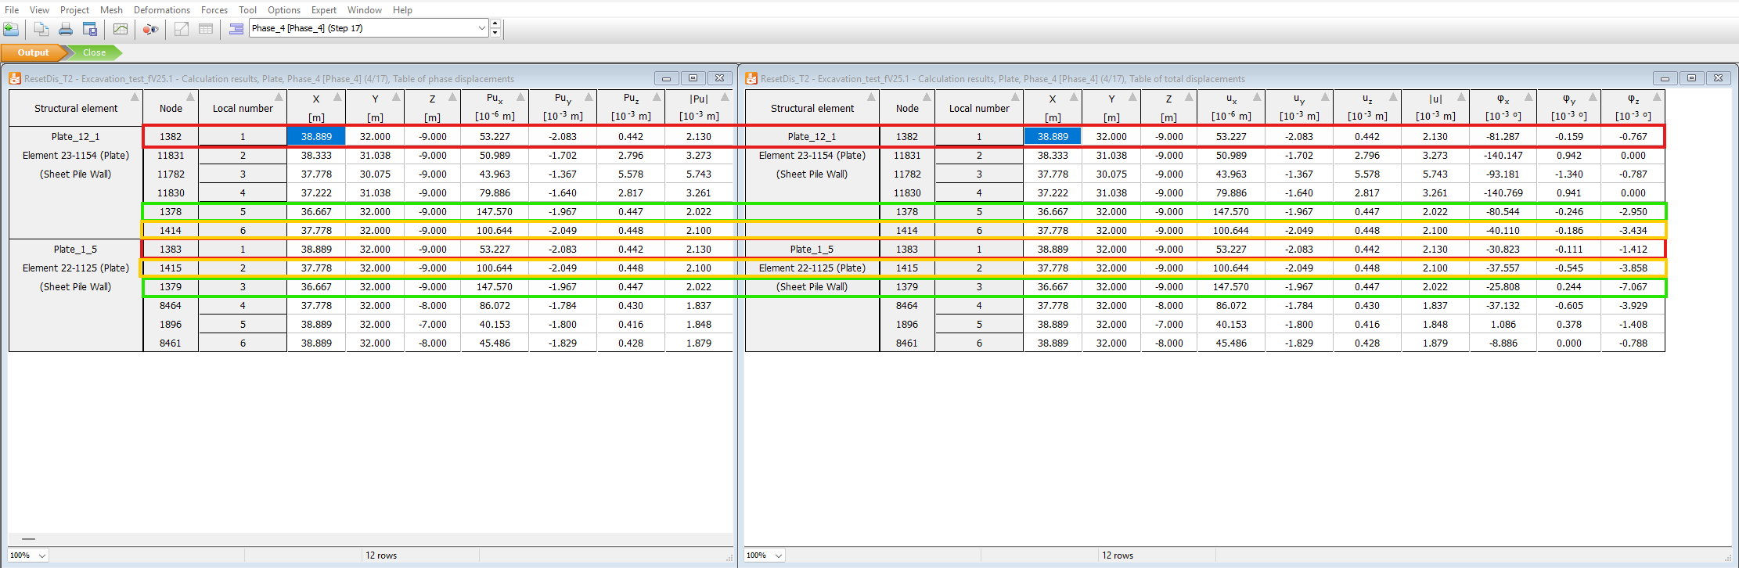Image resolution: width=1739 pixels, height=568 pixels.
Task: Step up to next phase with spinner arrow
Action: point(495,24)
